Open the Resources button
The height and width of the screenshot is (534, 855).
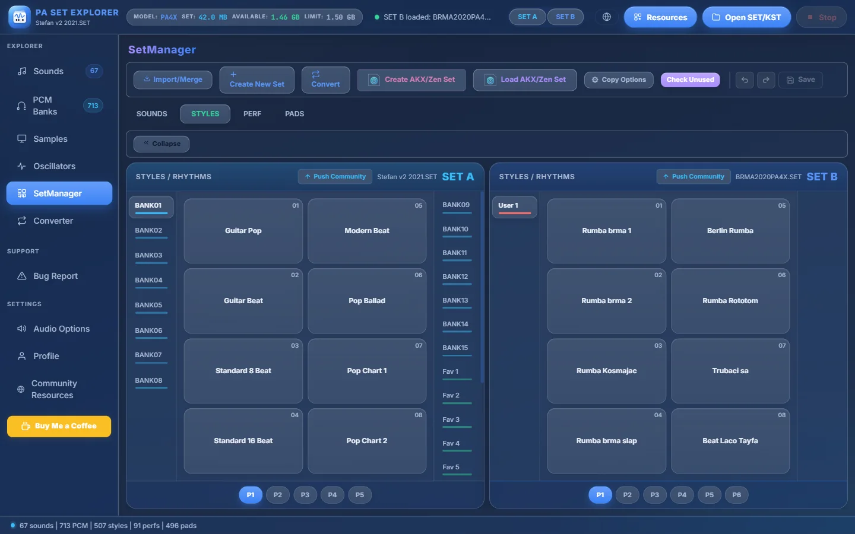[x=660, y=17]
